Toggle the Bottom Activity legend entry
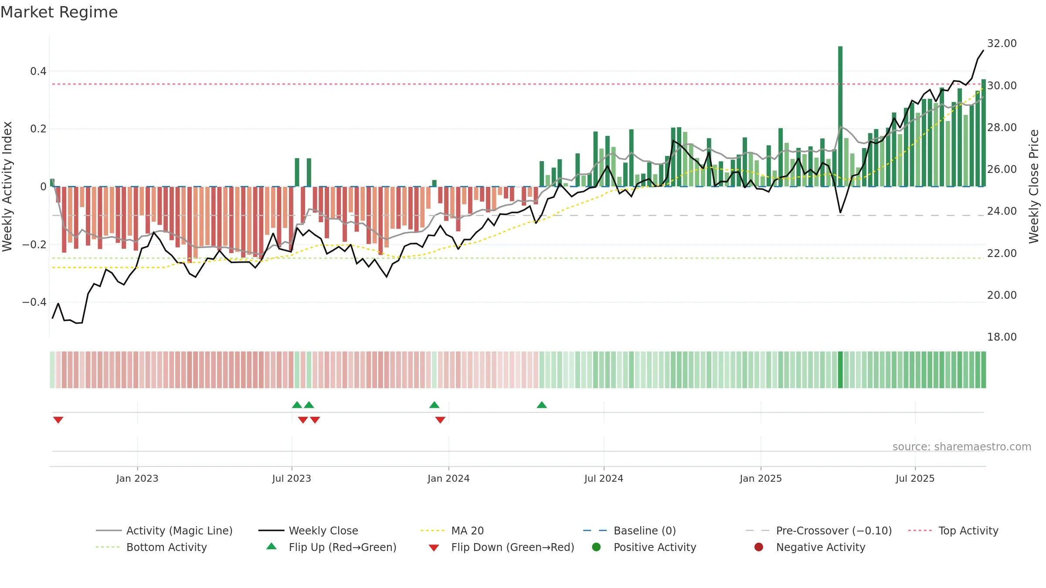Image resolution: width=1046 pixels, height=588 pixels. 151,547
